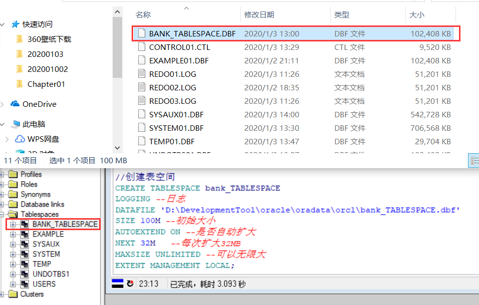Screen dimensions: 479x305
Task: Click the This PC computer icon
Action: tap(16, 124)
